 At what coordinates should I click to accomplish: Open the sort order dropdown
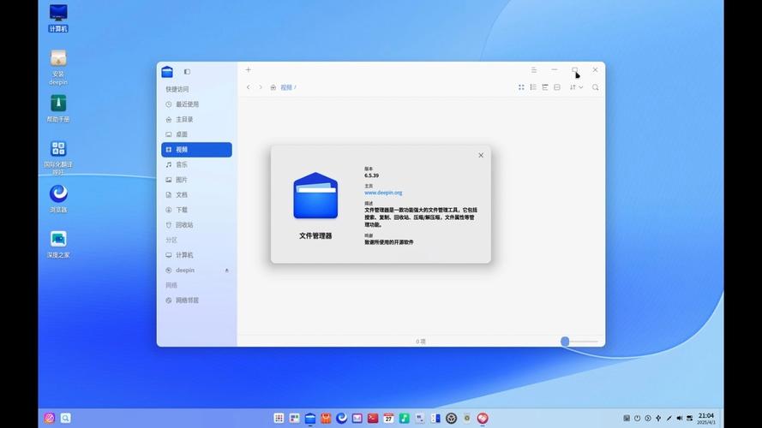pos(576,87)
